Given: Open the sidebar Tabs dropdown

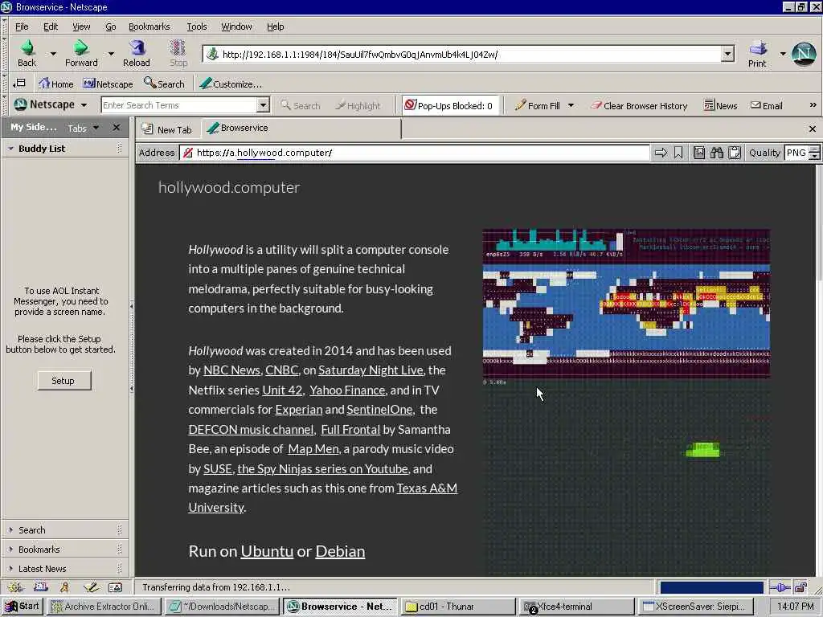Looking at the screenshot, I should coord(95,128).
